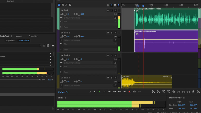
Task: Switch to the Markers tab
Action: point(19,36)
